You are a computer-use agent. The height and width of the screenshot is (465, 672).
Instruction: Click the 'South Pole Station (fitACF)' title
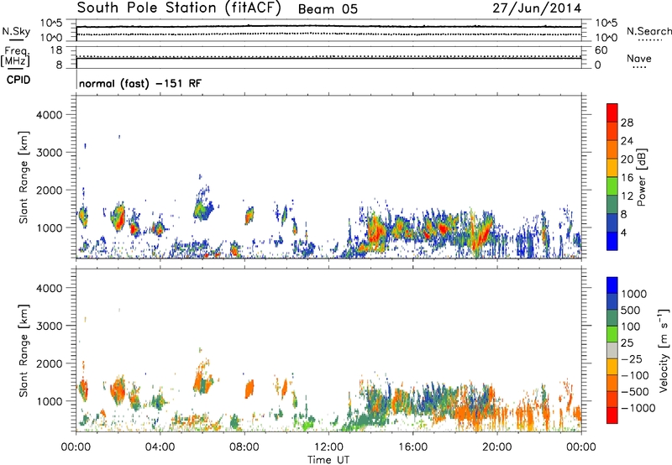coord(179,8)
